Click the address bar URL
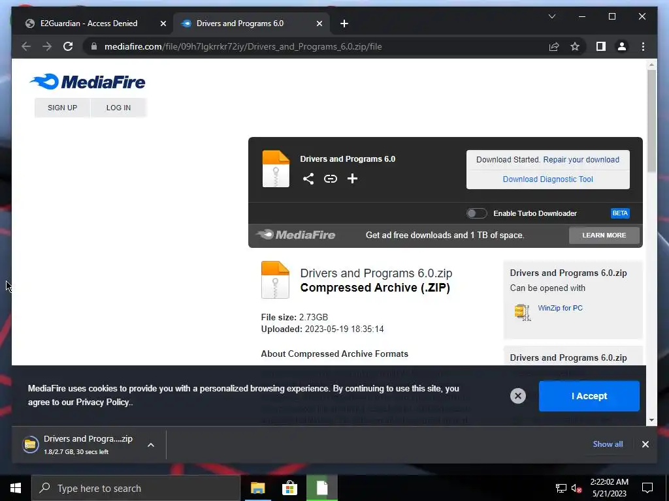 coord(243,46)
